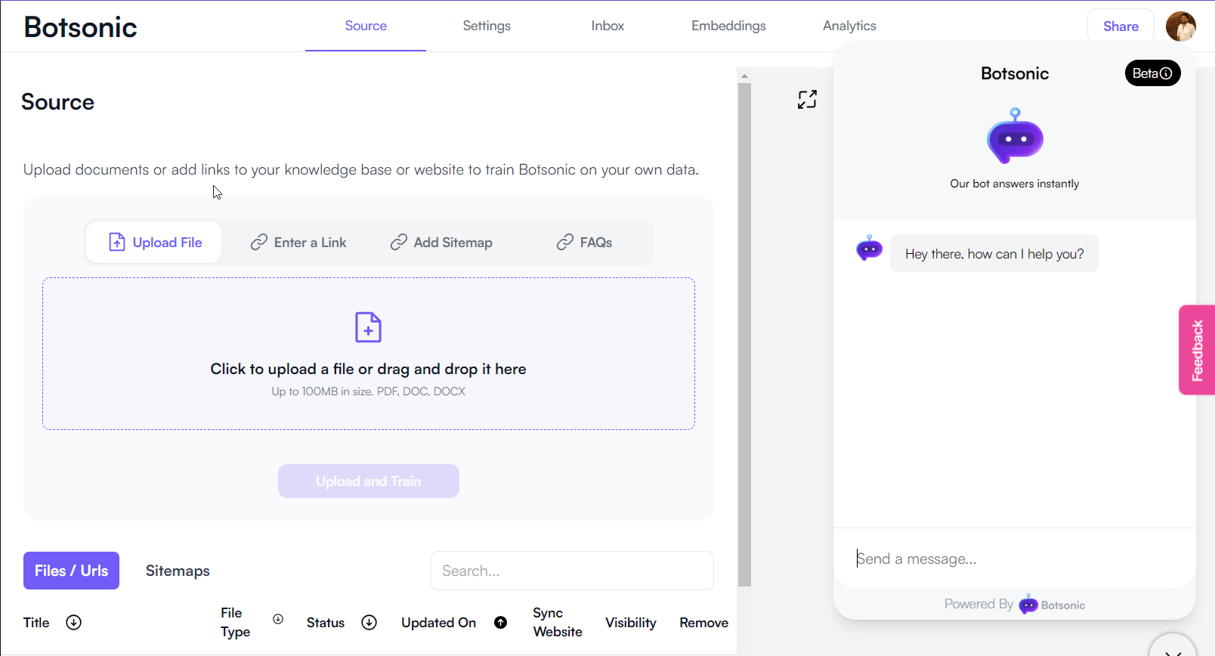Sort by Updated On arrow
The width and height of the screenshot is (1215, 656).
[500, 623]
